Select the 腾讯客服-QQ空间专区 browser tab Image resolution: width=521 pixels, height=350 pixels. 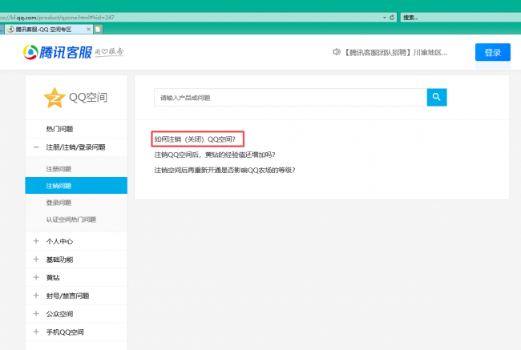pyautogui.click(x=49, y=29)
